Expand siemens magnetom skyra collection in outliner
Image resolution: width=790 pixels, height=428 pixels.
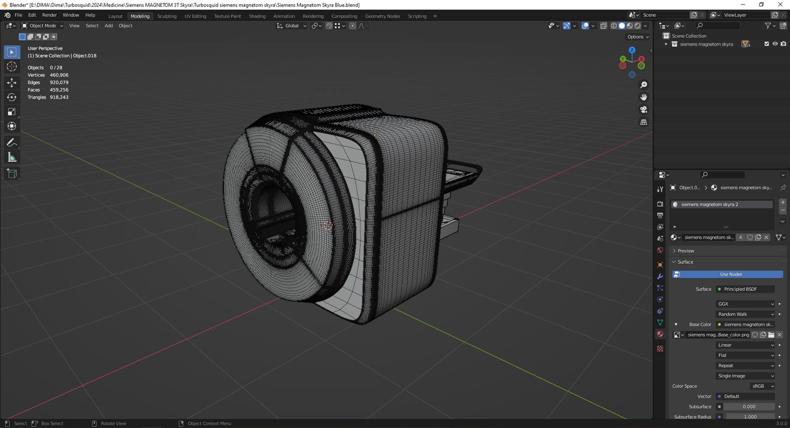[666, 44]
